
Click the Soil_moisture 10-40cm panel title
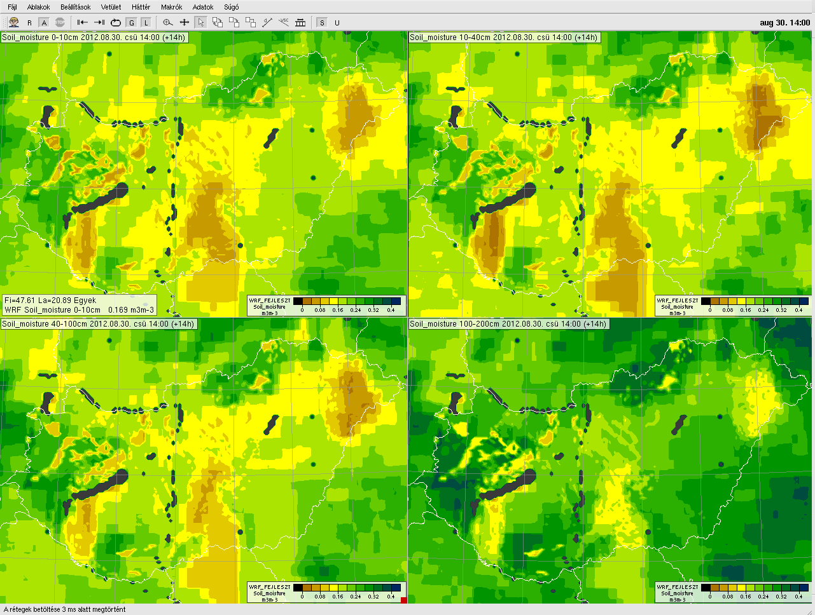pos(505,37)
